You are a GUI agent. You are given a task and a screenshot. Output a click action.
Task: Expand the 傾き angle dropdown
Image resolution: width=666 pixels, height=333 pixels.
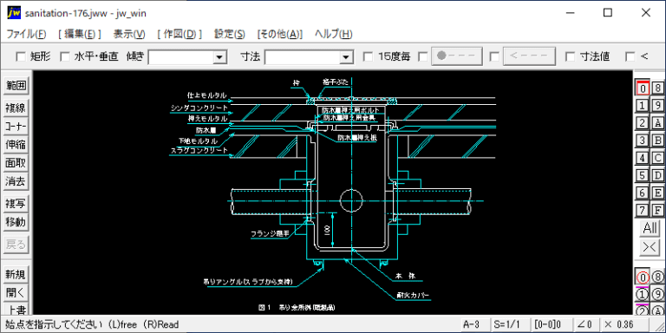point(219,57)
